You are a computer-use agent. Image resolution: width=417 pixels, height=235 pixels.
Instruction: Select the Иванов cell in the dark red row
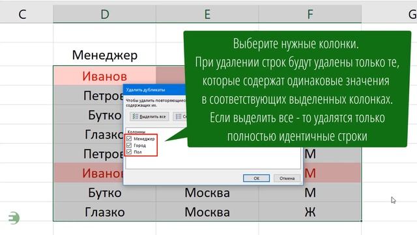pos(89,173)
